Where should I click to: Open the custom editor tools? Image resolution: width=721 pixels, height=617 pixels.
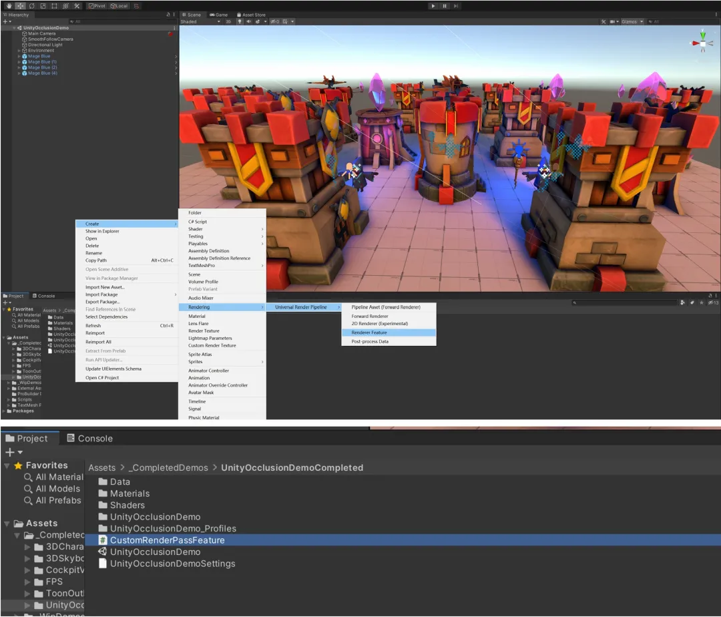[77, 6]
